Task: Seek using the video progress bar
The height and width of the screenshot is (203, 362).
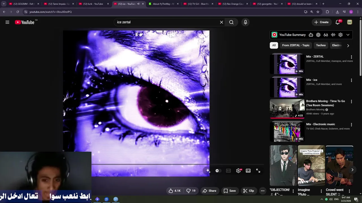Action: click(177, 164)
